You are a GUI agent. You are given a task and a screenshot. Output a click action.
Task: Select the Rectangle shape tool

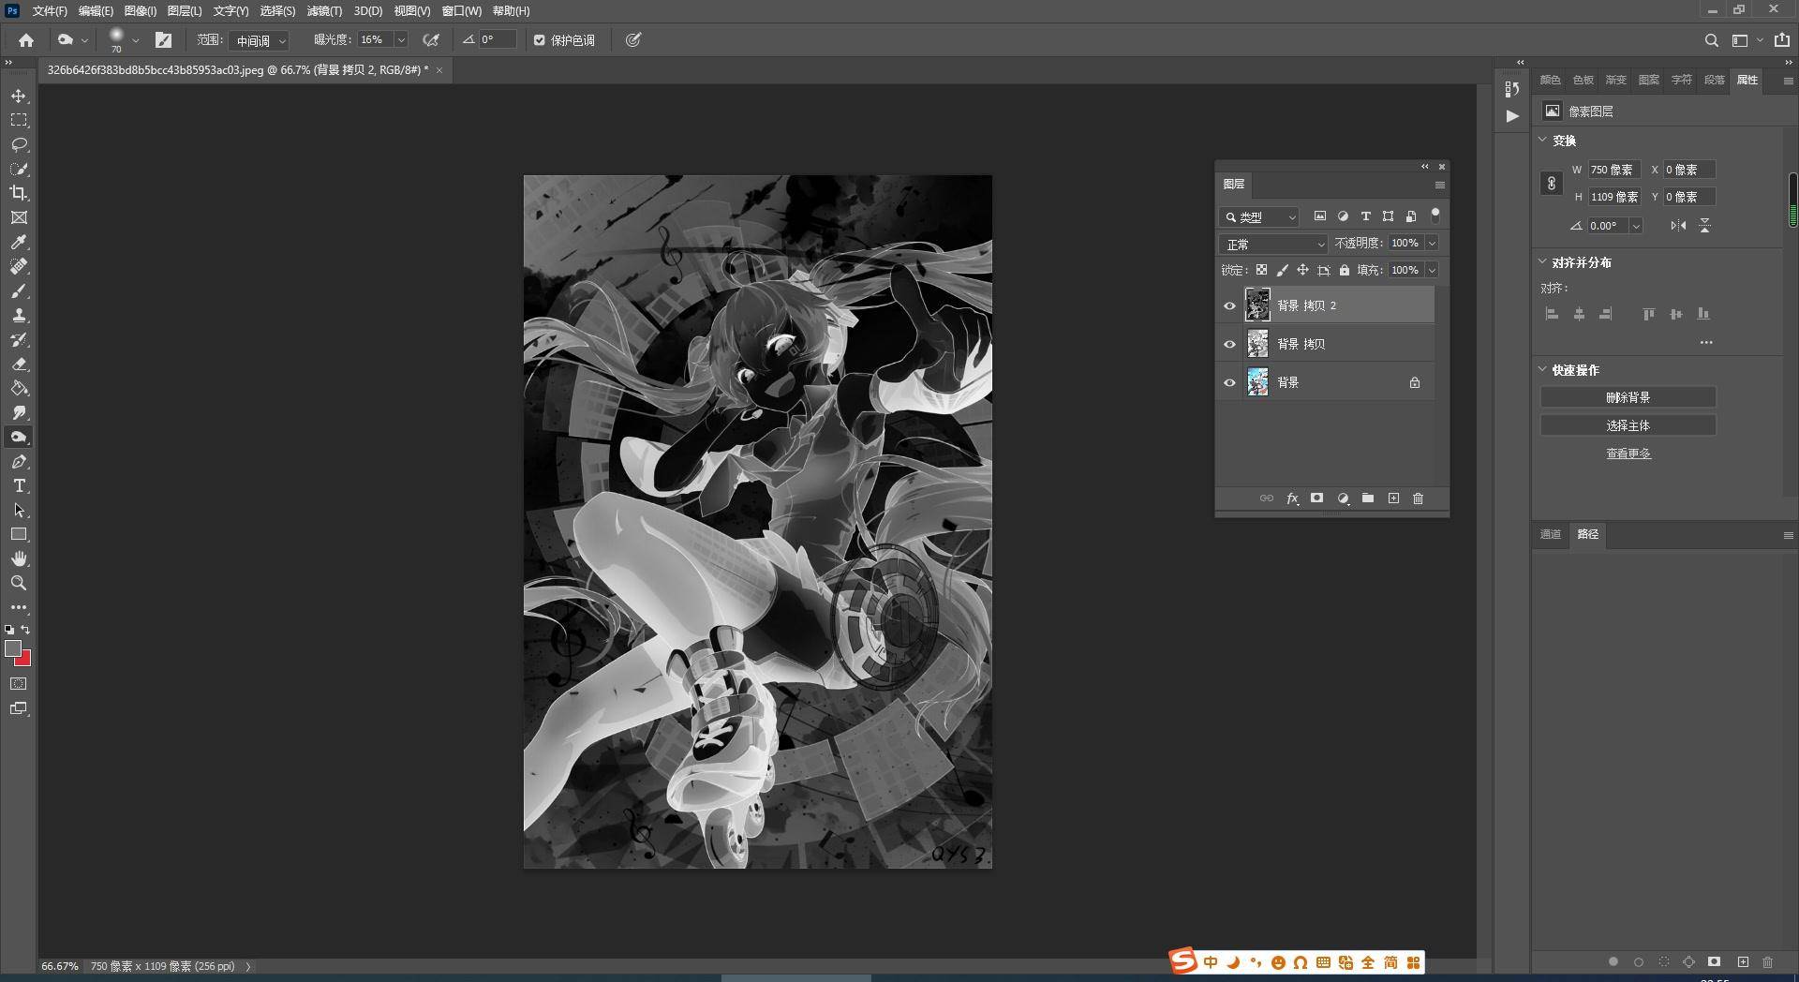point(19,534)
